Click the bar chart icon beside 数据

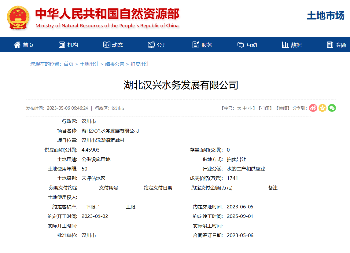[x=285, y=45]
